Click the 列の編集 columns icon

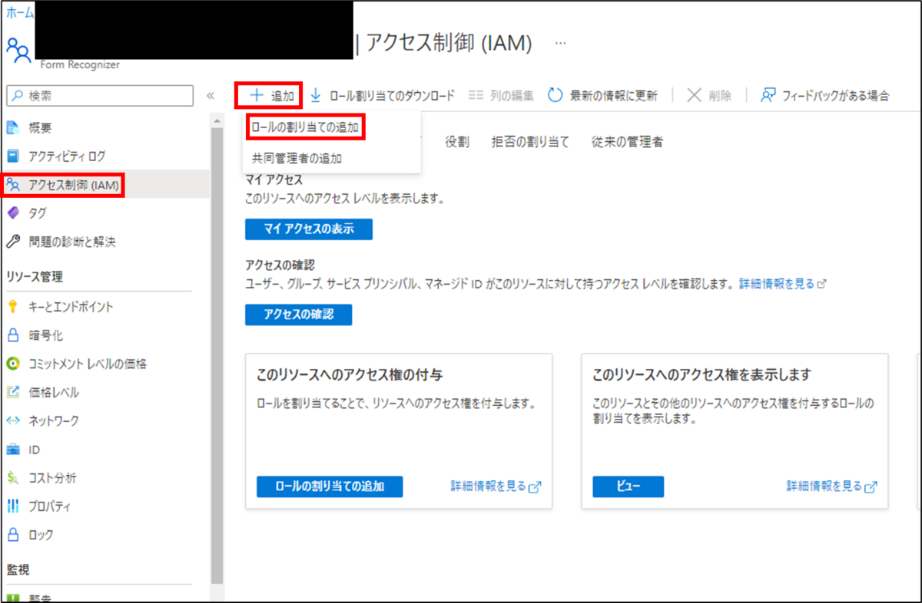[x=476, y=96]
